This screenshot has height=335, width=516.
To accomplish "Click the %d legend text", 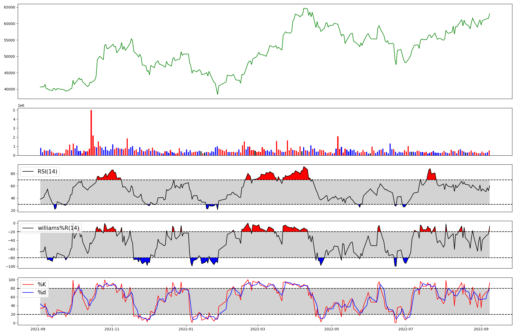I will (42, 292).
